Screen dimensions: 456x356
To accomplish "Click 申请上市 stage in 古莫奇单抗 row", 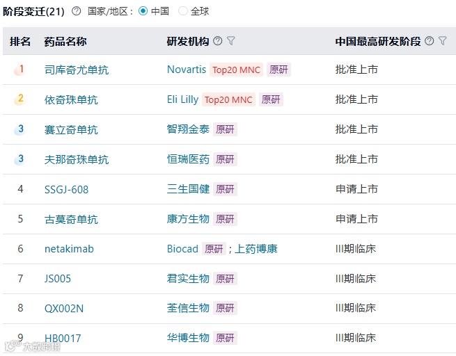I will (356, 219).
